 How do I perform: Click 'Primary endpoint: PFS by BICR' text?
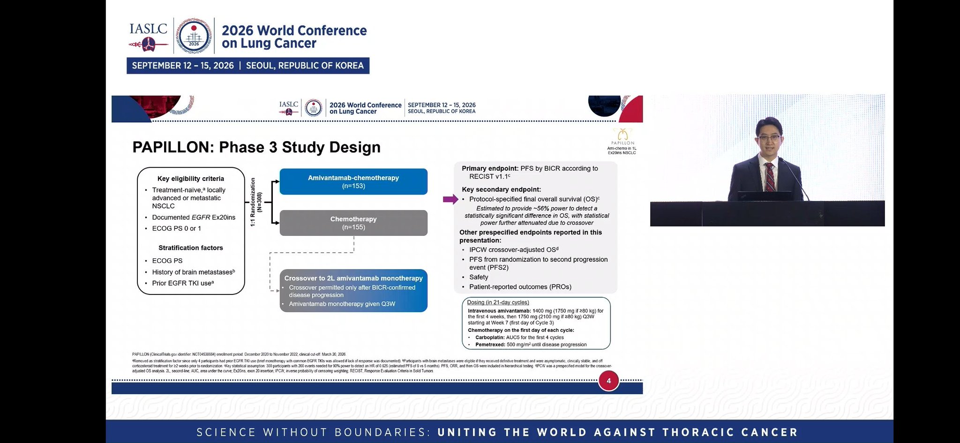click(x=530, y=172)
